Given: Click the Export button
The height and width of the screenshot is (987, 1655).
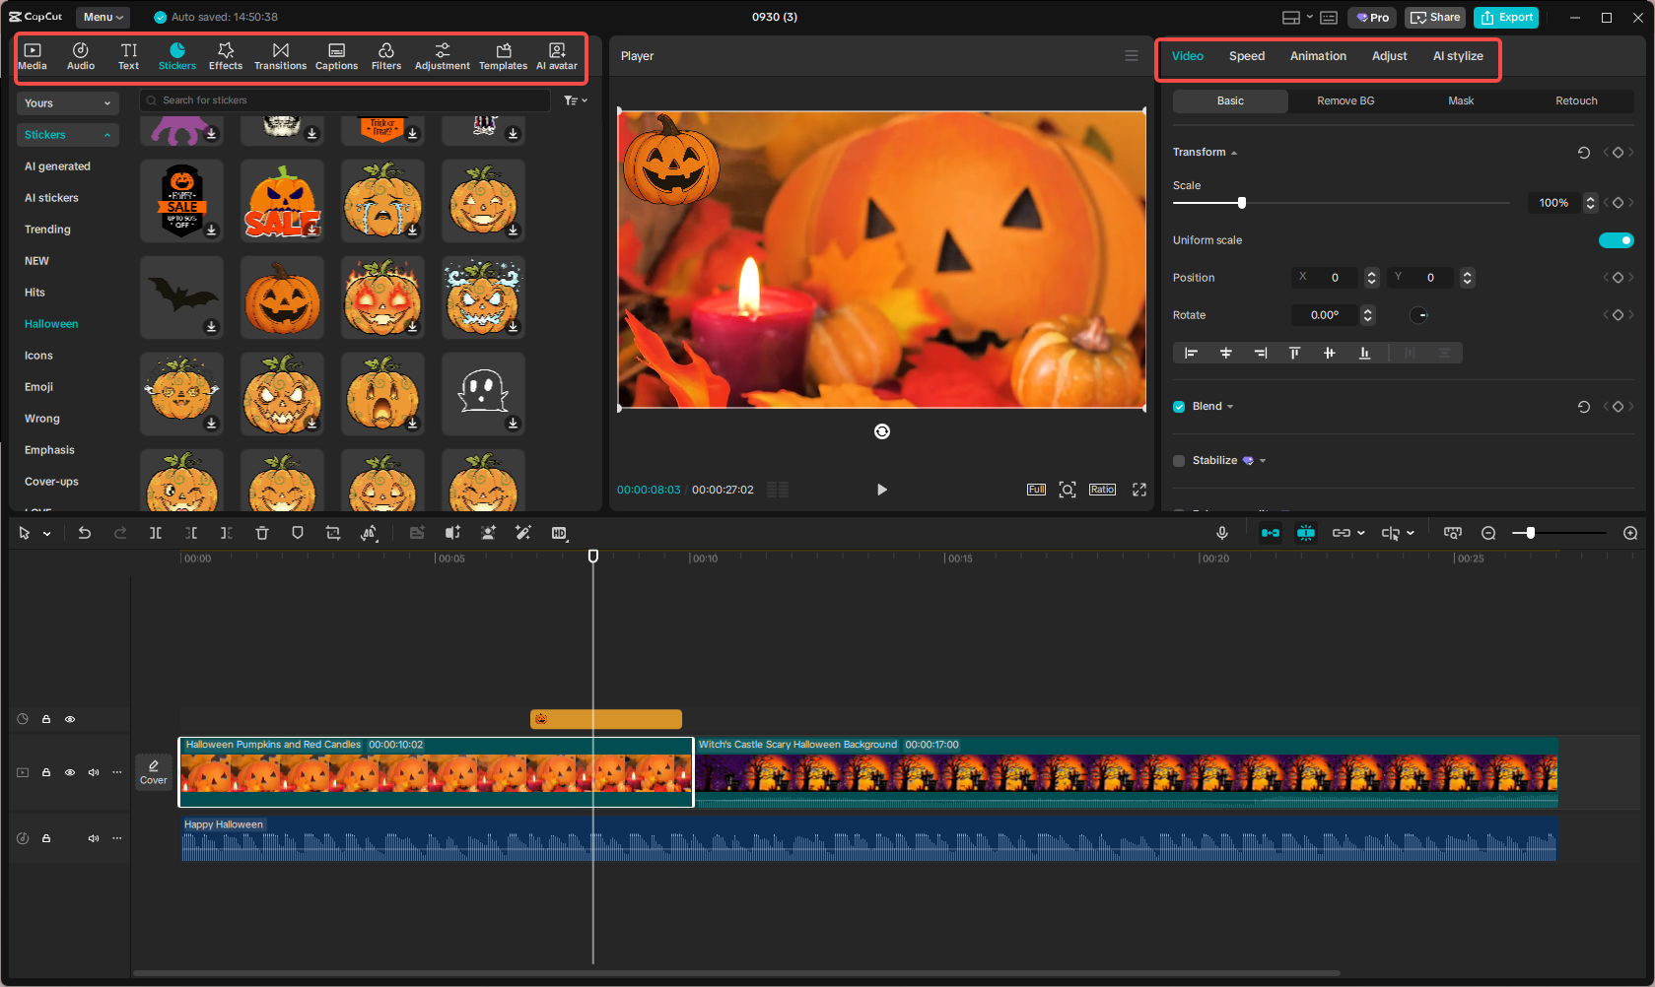Looking at the screenshot, I should click(1505, 17).
